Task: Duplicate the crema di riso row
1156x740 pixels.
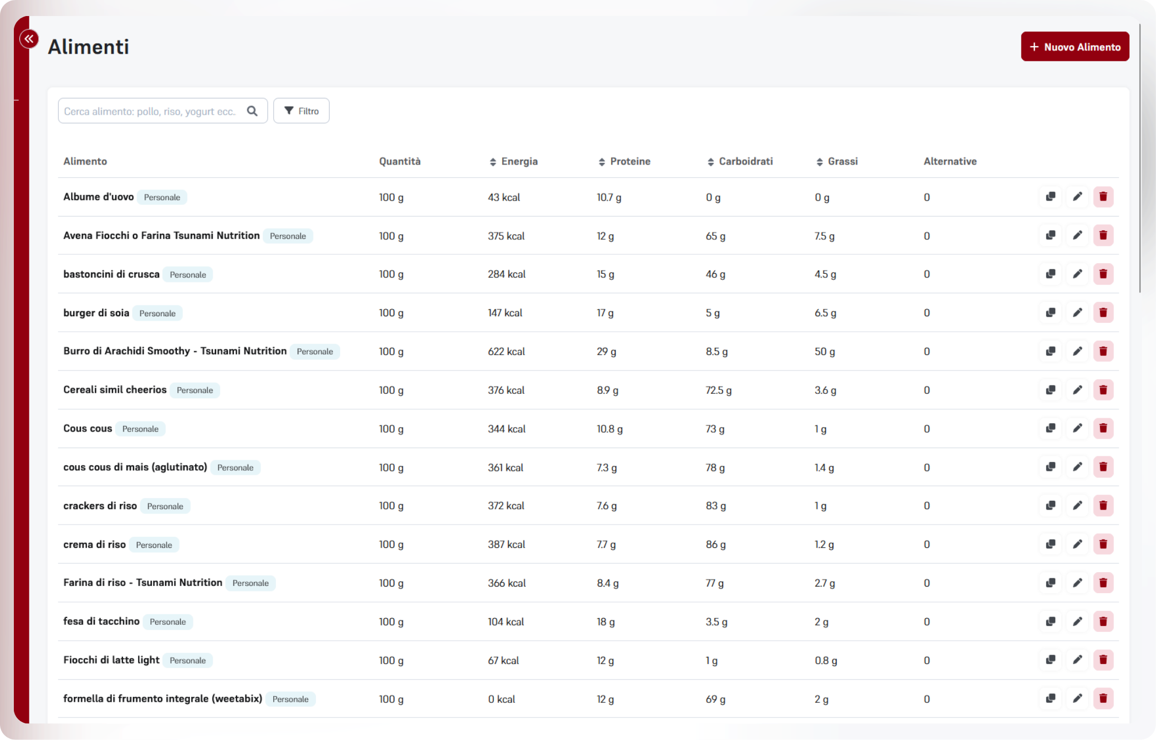Action: pos(1050,544)
